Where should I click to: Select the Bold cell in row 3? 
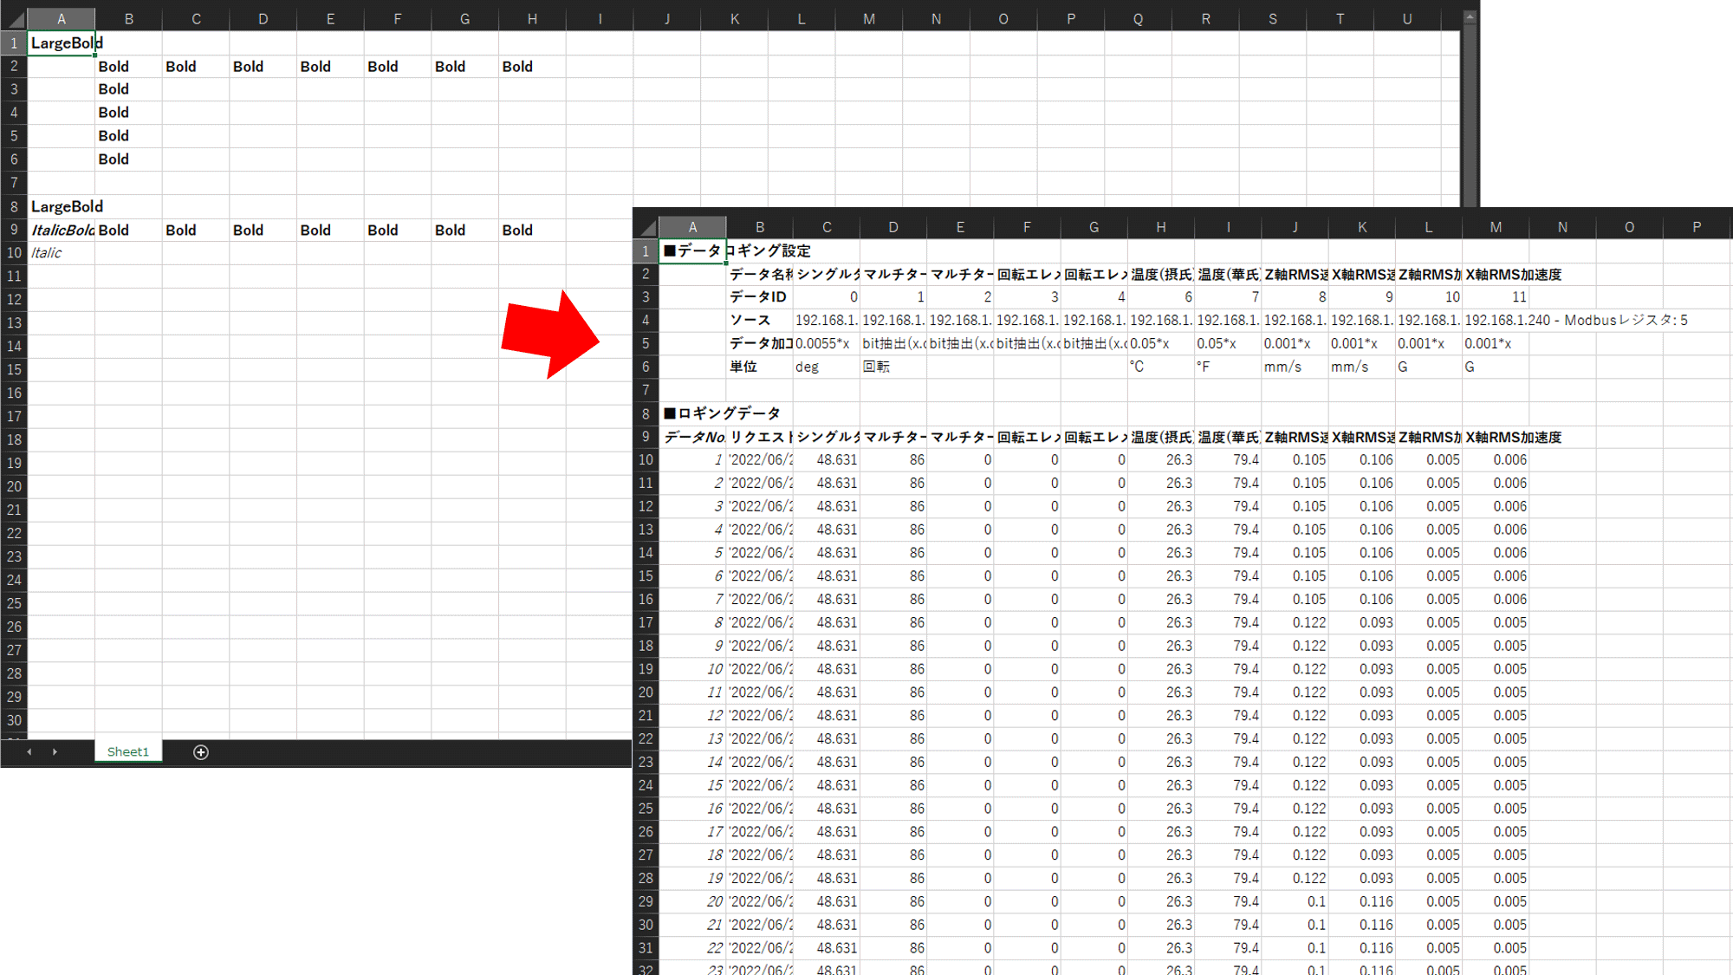point(128,89)
